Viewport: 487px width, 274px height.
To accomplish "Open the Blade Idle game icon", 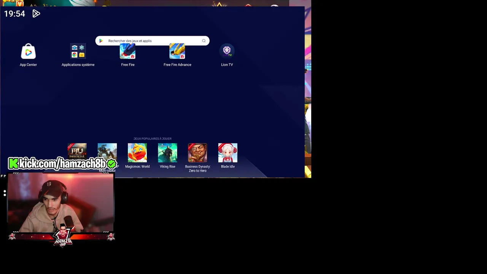I will coord(228,153).
